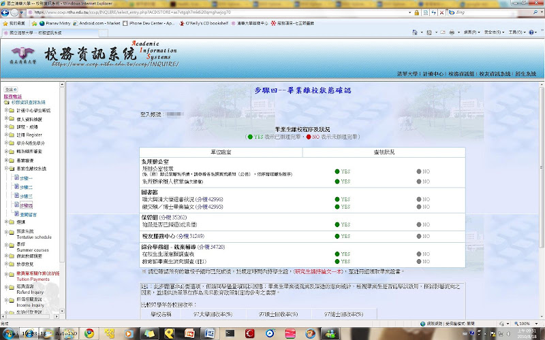Open the 招生系統 link in the header
The width and height of the screenshot is (545, 340).
click(x=522, y=73)
